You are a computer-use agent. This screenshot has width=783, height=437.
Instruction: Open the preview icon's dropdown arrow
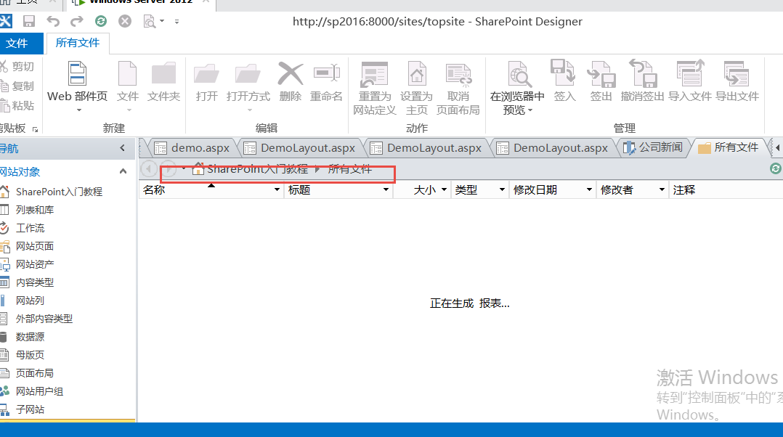pos(162,22)
